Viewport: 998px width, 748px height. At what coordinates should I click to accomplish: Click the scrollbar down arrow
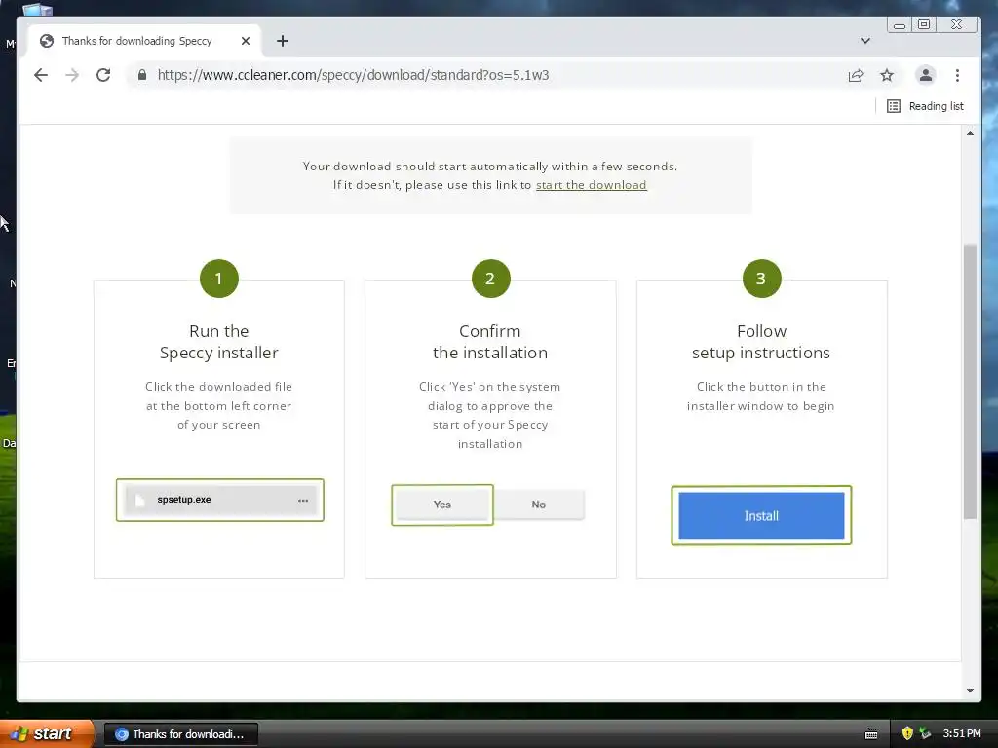pos(970,691)
